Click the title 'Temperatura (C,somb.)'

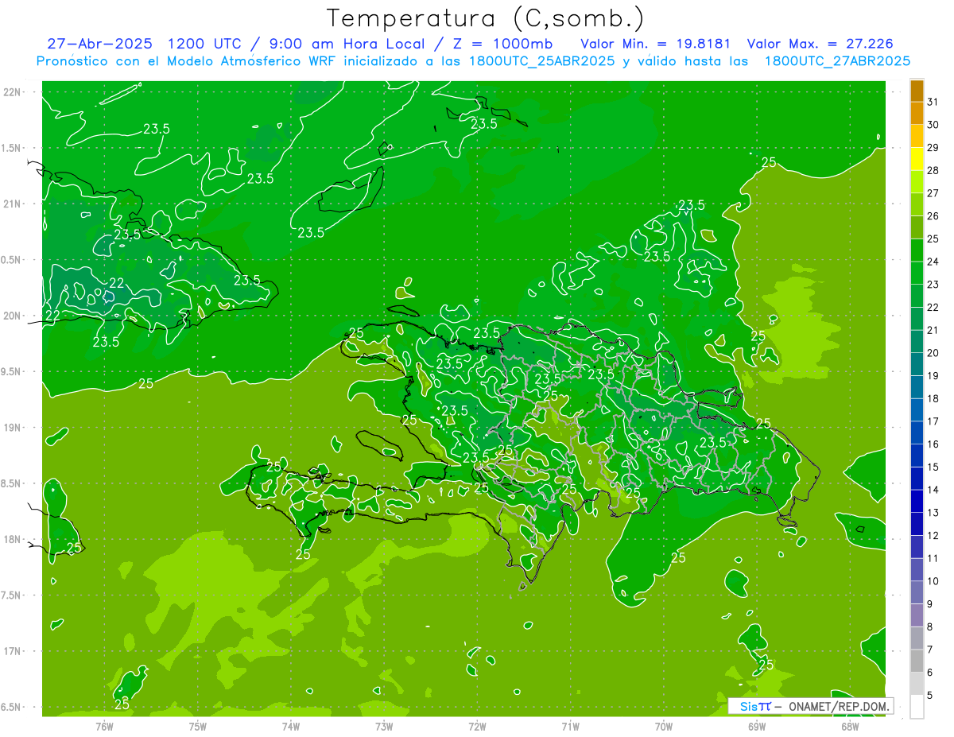click(x=486, y=18)
